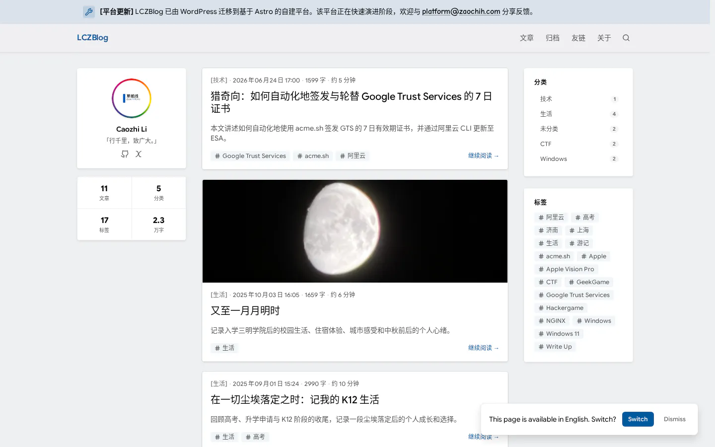Open the 记我的 K12 生活 article title
This screenshot has width=715, height=447.
pos(295,400)
